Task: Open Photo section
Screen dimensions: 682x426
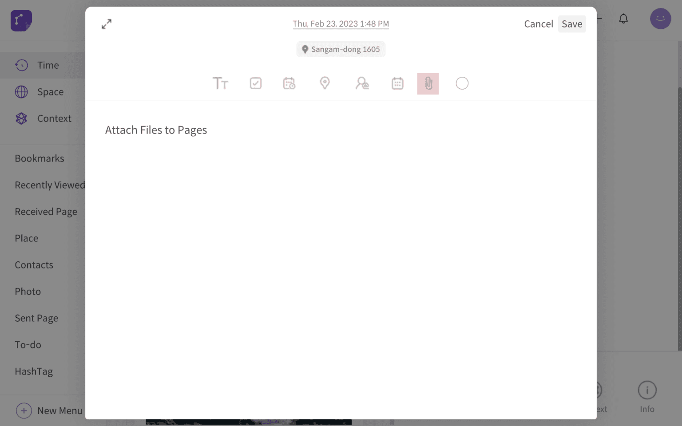Action: [x=28, y=292]
